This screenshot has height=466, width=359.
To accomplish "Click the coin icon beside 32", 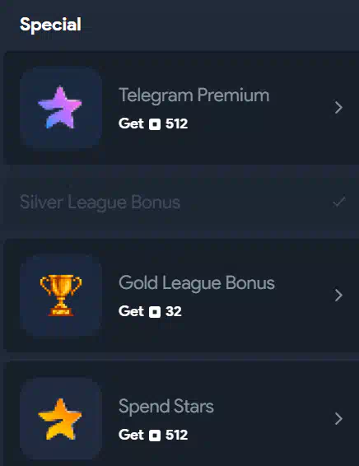I will click(x=155, y=312).
